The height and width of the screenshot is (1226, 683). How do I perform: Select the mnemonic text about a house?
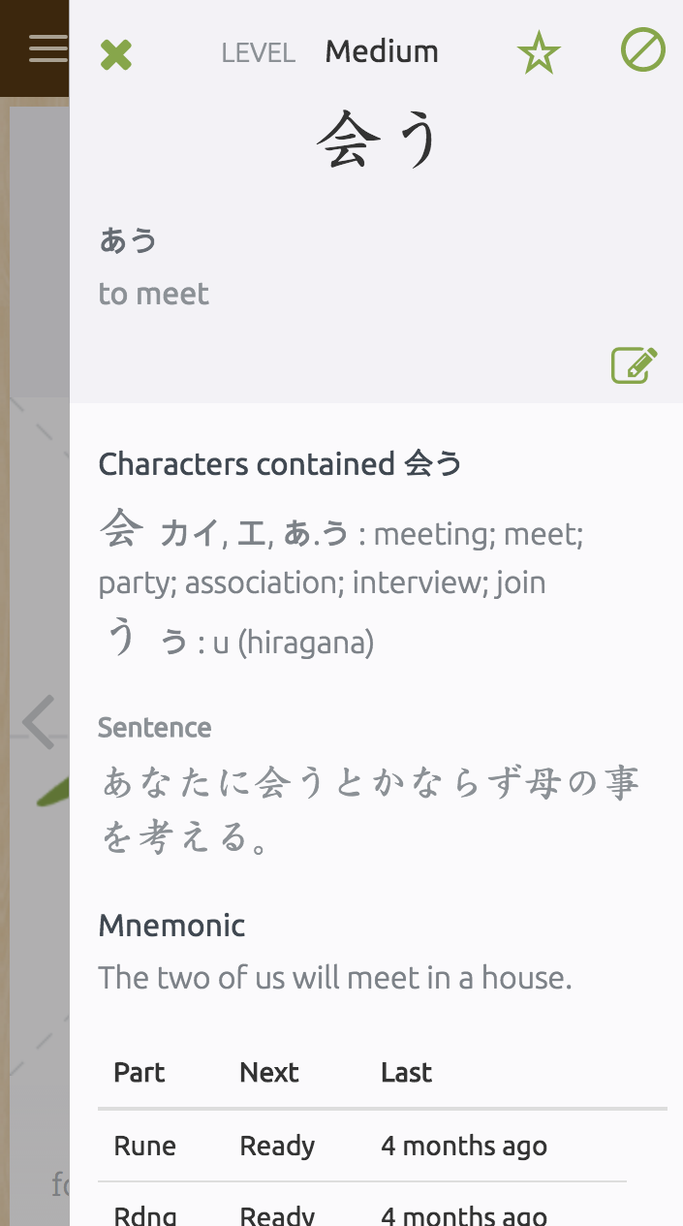335,977
